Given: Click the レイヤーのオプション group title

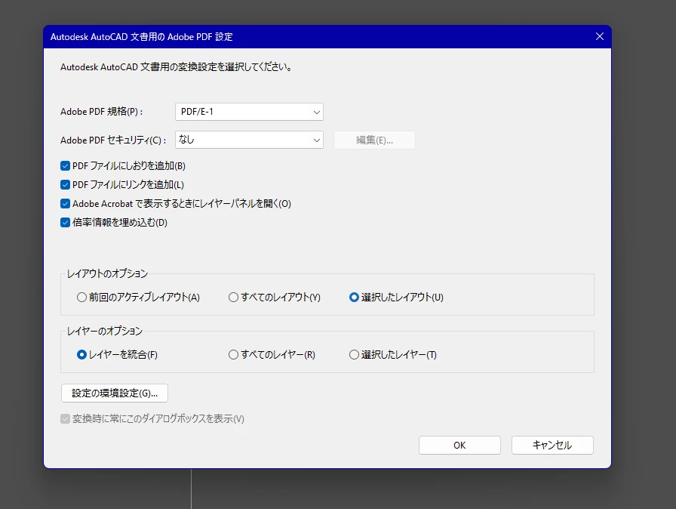Looking at the screenshot, I should coord(105,331).
